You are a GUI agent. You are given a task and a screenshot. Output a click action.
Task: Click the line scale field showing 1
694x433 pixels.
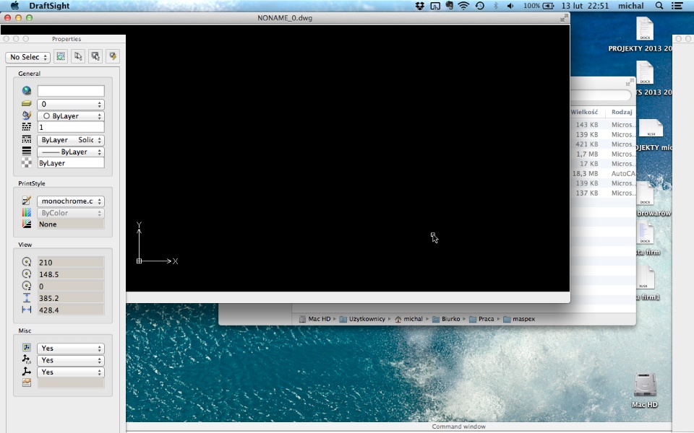tap(71, 127)
